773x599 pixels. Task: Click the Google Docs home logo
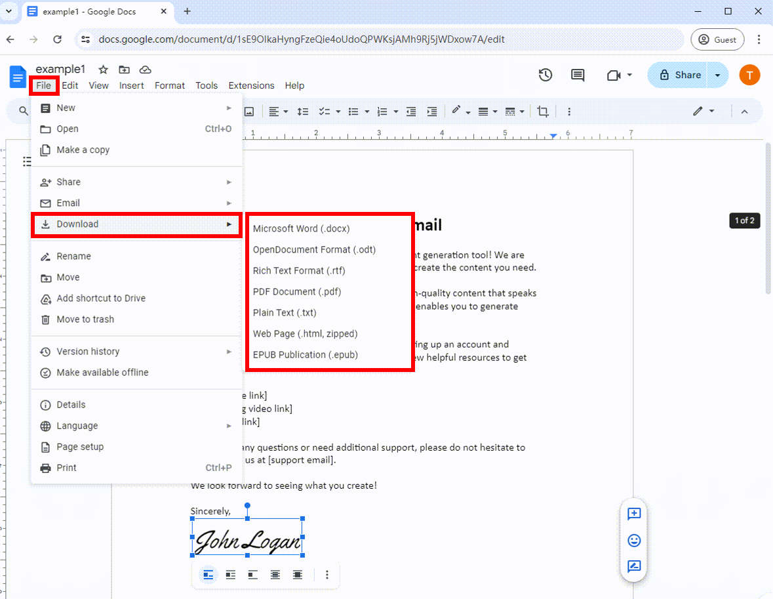click(18, 77)
